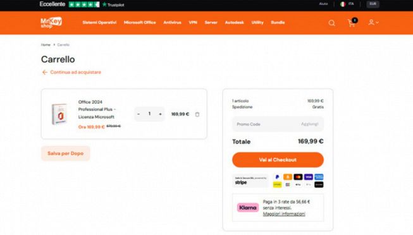The image size is (413, 235).
Task: Click the Trustpilot logo
Action: (x=113, y=4)
